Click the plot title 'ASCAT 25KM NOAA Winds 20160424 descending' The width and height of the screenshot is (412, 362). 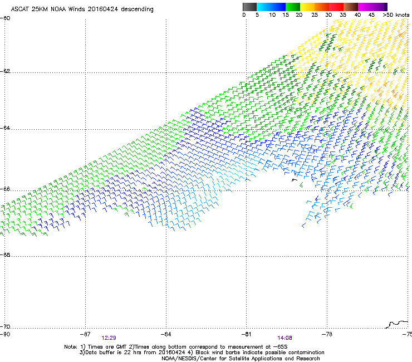click(x=82, y=9)
